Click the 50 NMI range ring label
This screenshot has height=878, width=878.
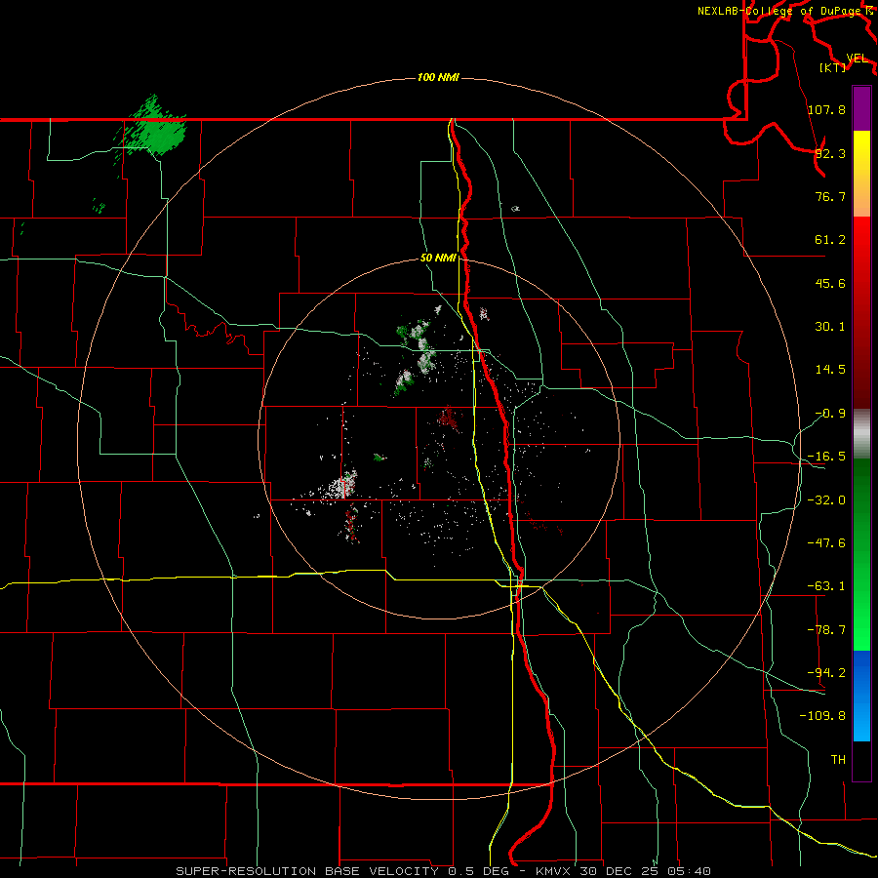(438, 259)
